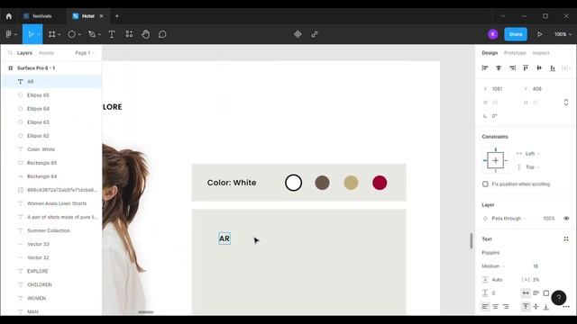Image resolution: width=577 pixels, height=324 pixels.
Task: Align horizontal centers
Action: click(499, 68)
